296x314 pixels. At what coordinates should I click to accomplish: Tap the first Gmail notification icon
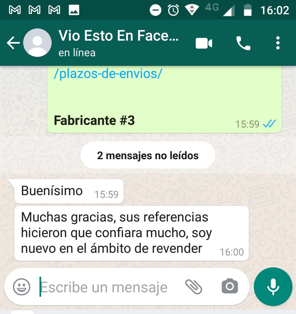pos(15,10)
